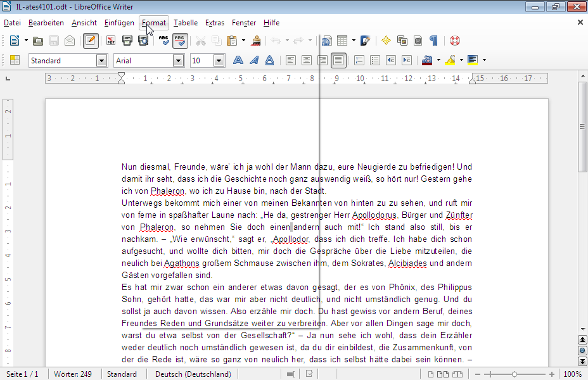Viewport: 588px width, 380px height.
Task: Select the Clone Formatting paintbrush
Action: (x=257, y=41)
